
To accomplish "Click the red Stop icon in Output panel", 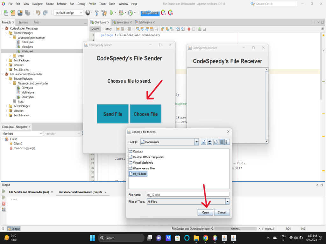I will [4, 204].
